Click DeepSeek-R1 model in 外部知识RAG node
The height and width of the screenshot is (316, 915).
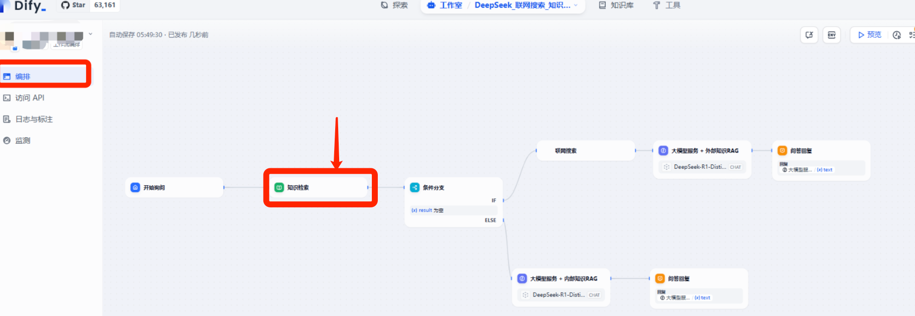coord(700,167)
